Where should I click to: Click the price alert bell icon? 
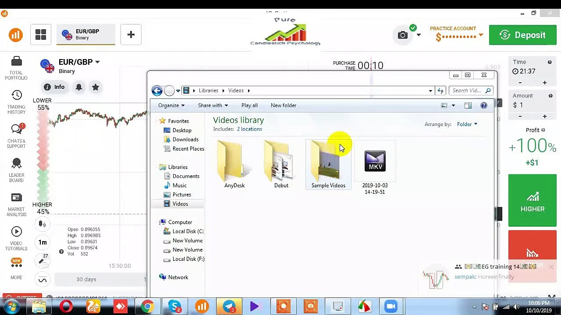79,87
